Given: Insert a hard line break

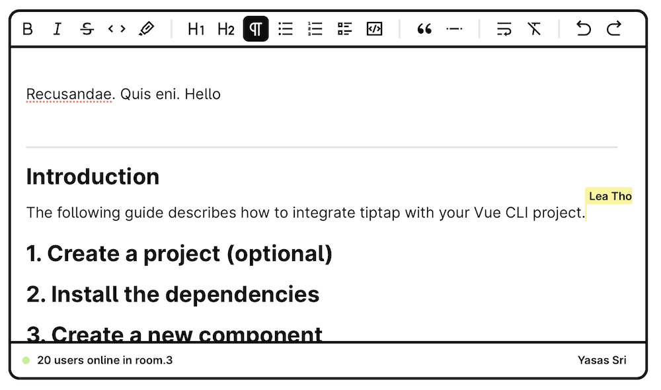Looking at the screenshot, I should click(504, 29).
